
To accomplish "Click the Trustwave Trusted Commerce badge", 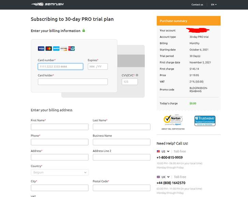I will coord(205,121).
